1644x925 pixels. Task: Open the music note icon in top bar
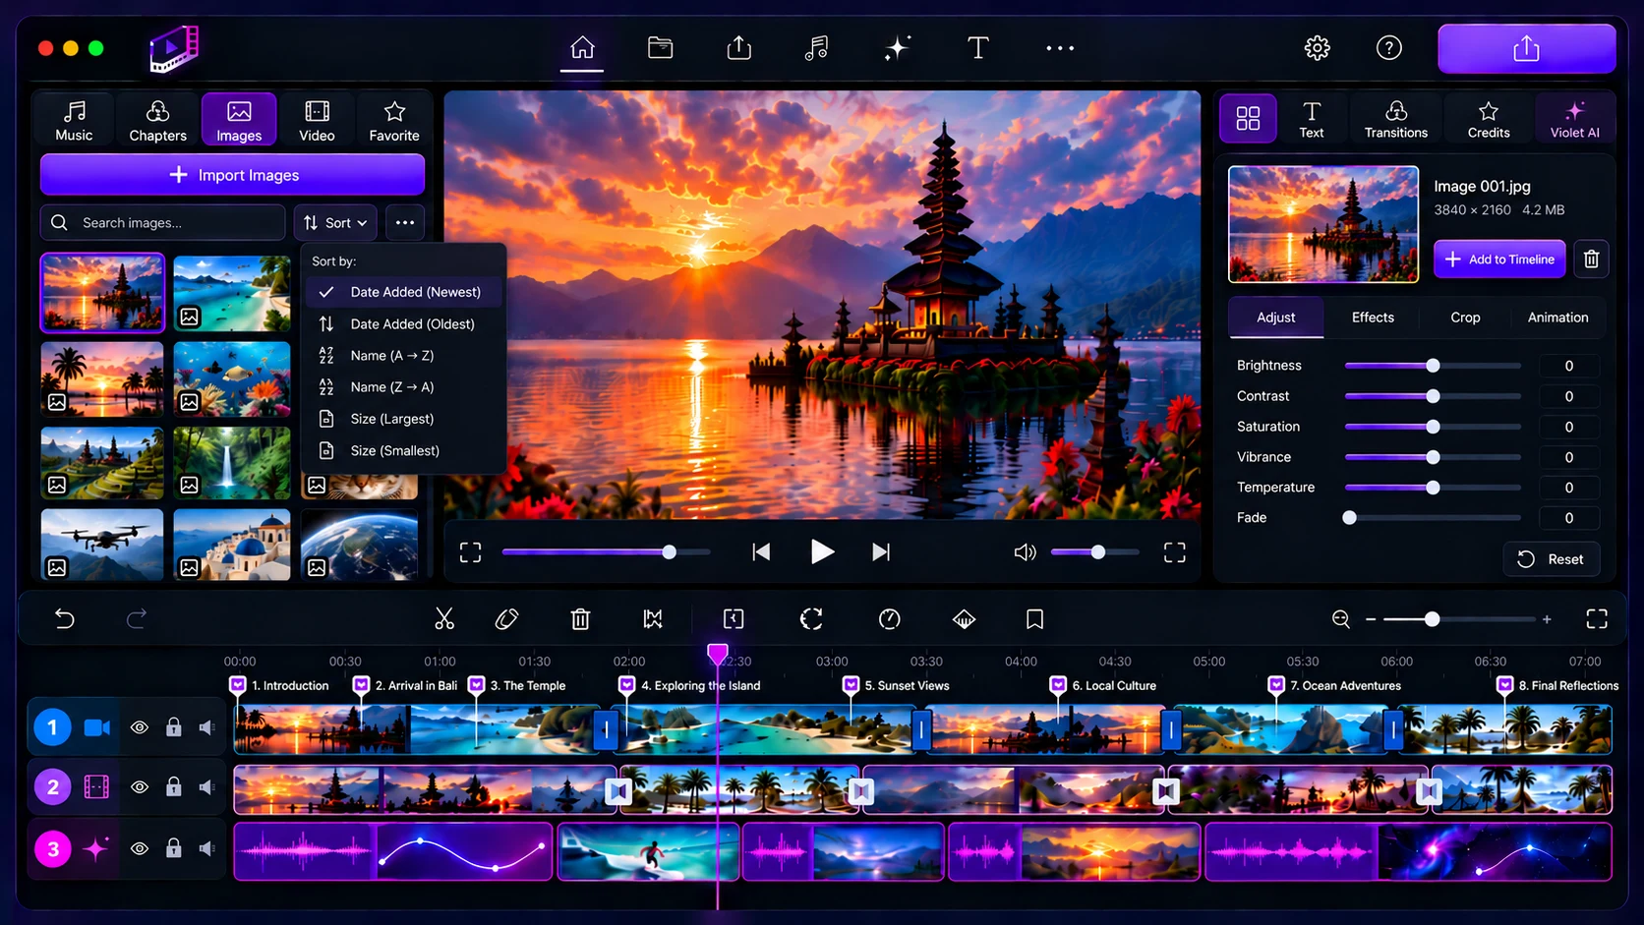816,47
